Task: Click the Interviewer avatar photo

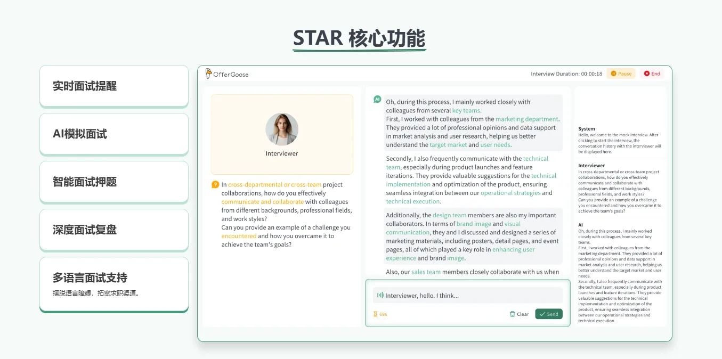Action: click(x=282, y=129)
